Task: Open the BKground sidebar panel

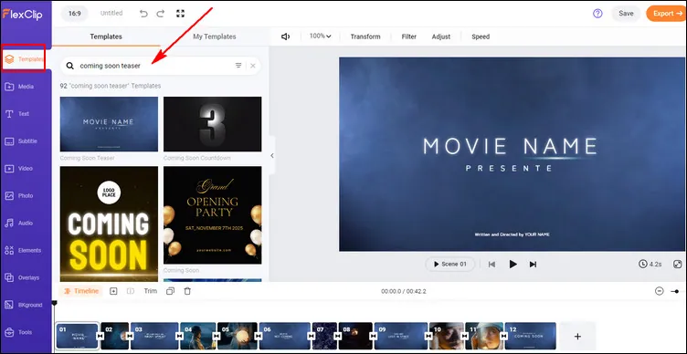Action: click(x=23, y=305)
